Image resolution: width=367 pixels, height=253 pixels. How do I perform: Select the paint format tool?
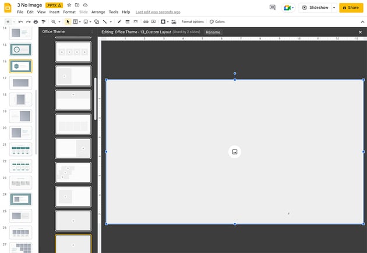pyautogui.click(x=43, y=22)
